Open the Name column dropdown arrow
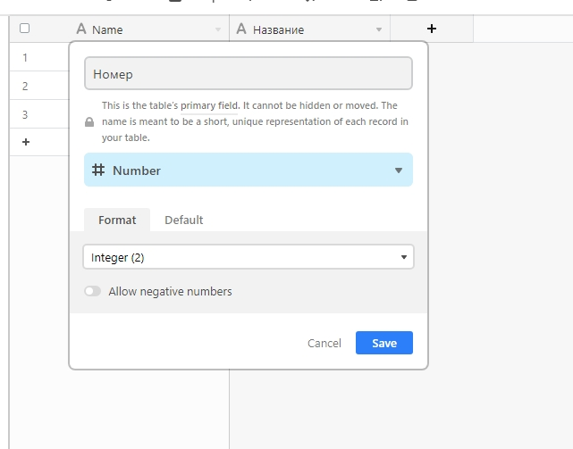Screen dimensions: 573x449 [218, 29]
